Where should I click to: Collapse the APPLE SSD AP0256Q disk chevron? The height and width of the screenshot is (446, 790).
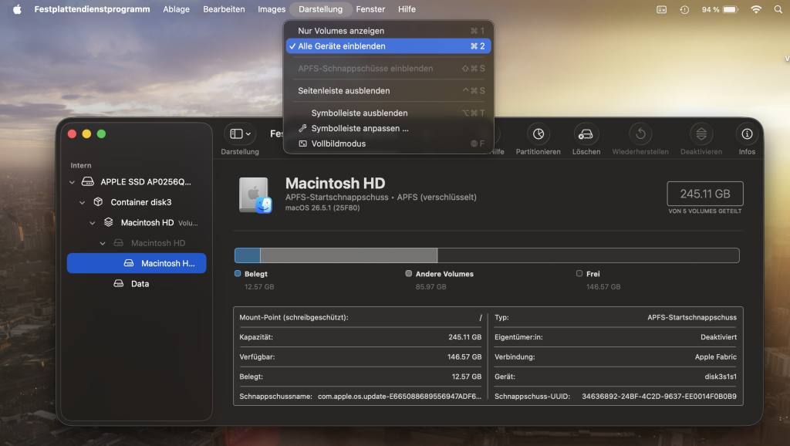[72, 182]
